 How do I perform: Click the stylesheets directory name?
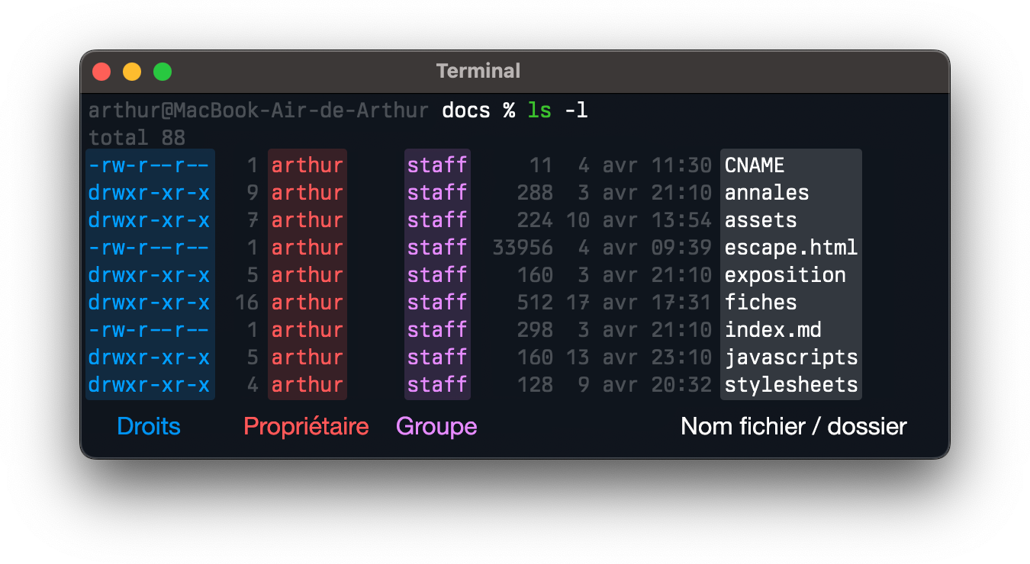791,385
